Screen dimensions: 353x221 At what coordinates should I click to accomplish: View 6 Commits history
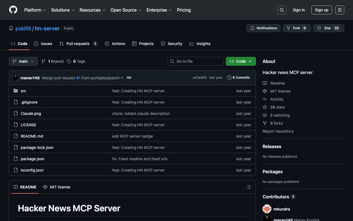[239, 78]
